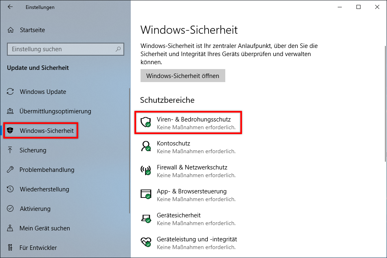Screen dimensions: 387x258
Task: Open Für Entwickler settings
Action: click(38, 248)
